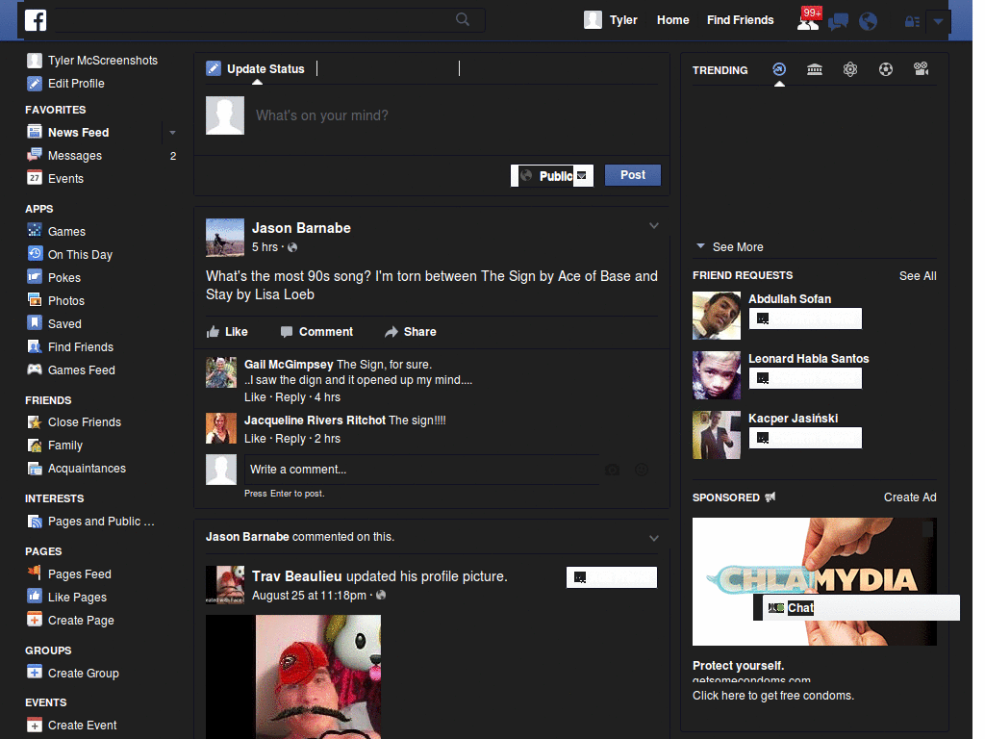
Task: Open Family friends list
Action: 65,445
